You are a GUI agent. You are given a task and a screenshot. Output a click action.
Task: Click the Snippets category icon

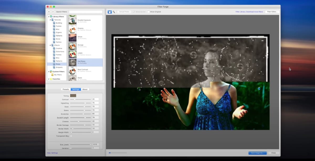[x=54, y=67]
